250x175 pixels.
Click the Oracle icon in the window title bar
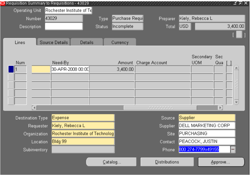pyautogui.click(x=2, y=3)
